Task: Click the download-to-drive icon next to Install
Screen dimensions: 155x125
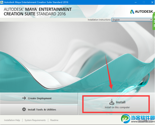Action: [112, 102]
